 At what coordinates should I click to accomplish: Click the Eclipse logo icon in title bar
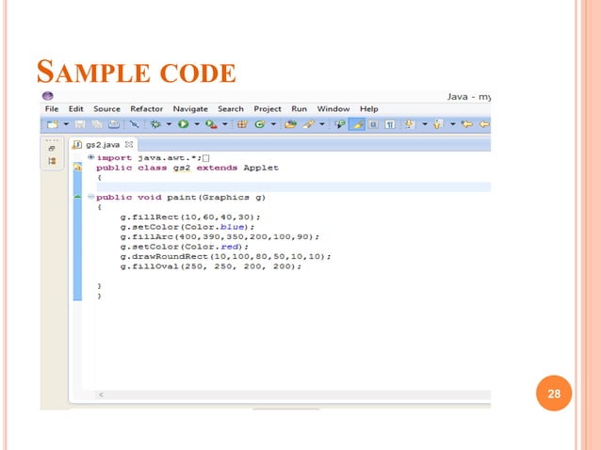click(48, 96)
